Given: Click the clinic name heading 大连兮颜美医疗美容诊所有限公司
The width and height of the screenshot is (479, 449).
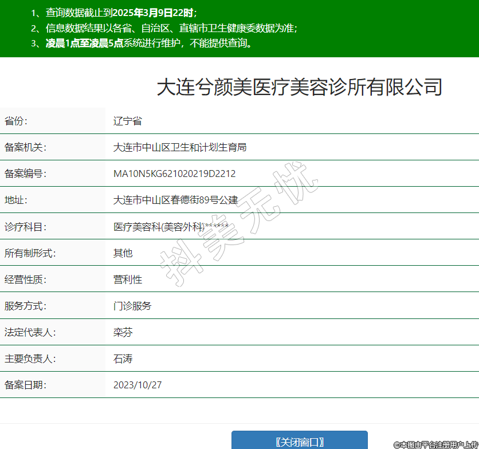Looking at the screenshot, I should pos(299,87).
